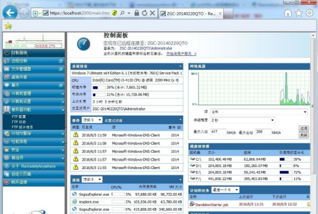Click the browser back arrow button
The image size is (318, 214).
10,12
